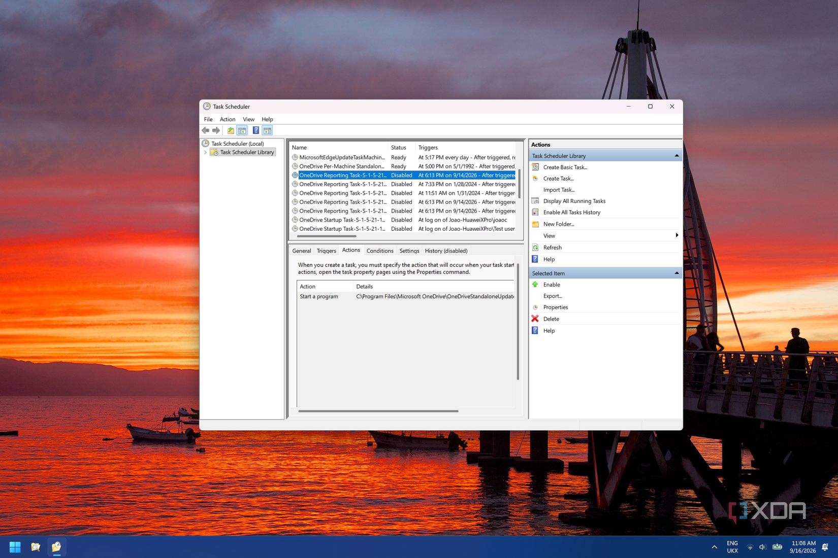
Task: Click the Up One Level folder toolbar icon
Action: [231, 130]
